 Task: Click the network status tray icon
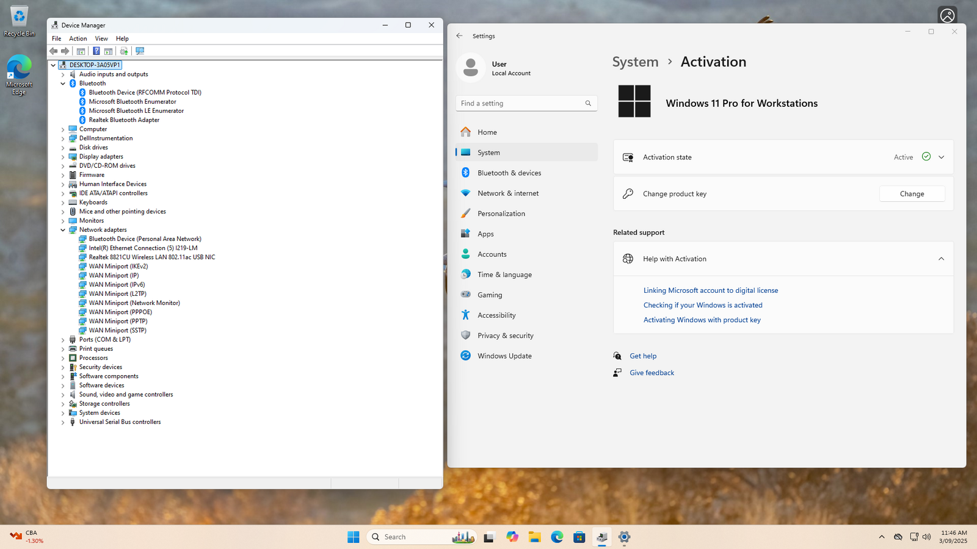[x=913, y=537]
